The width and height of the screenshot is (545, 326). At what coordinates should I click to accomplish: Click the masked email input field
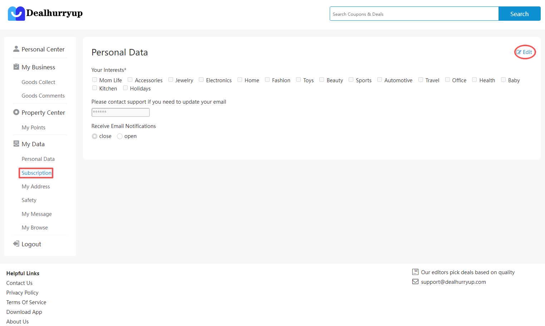pyautogui.click(x=121, y=112)
